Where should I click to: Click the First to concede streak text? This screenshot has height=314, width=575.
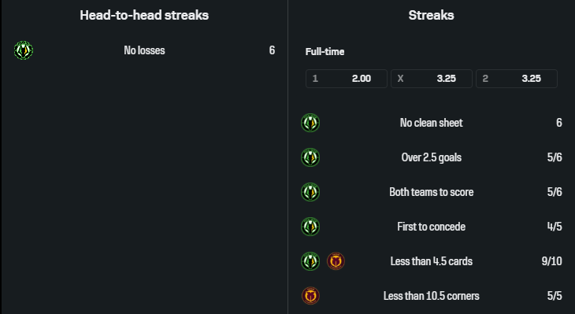(x=432, y=227)
